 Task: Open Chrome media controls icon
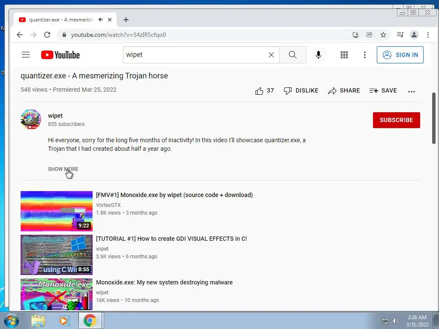point(400,35)
